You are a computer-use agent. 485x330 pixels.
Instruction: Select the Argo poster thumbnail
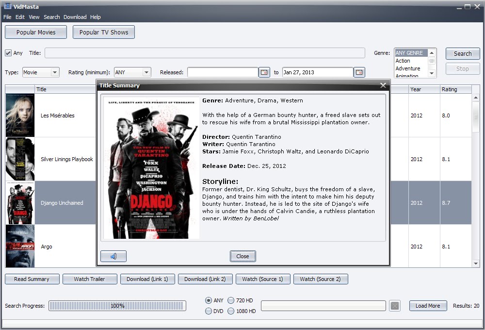pyautogui.click(x=20, y=247)
